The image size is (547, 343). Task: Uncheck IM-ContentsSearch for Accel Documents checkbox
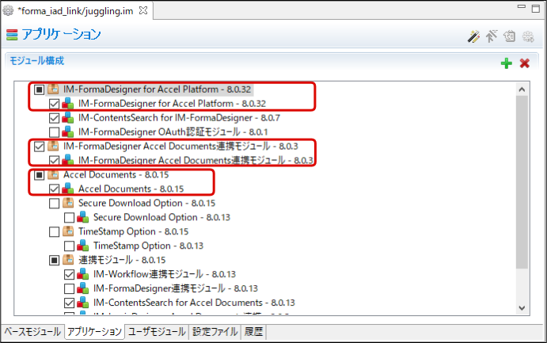69,303
